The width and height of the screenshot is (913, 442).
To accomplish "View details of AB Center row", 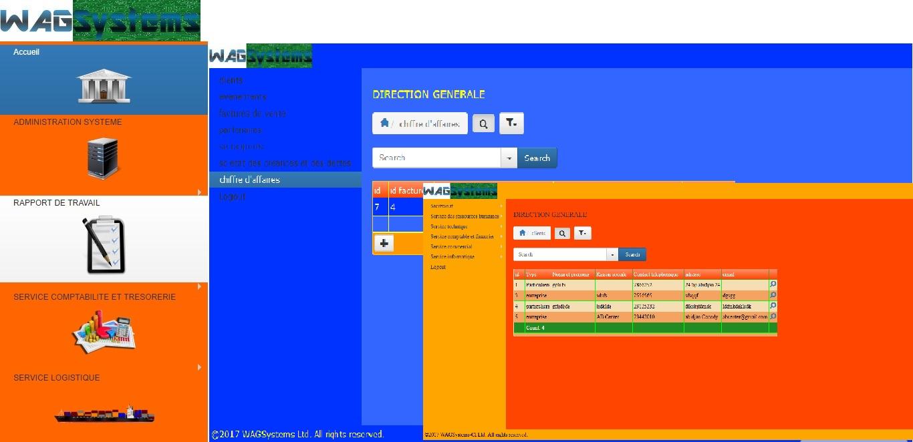I will [773, 316].
